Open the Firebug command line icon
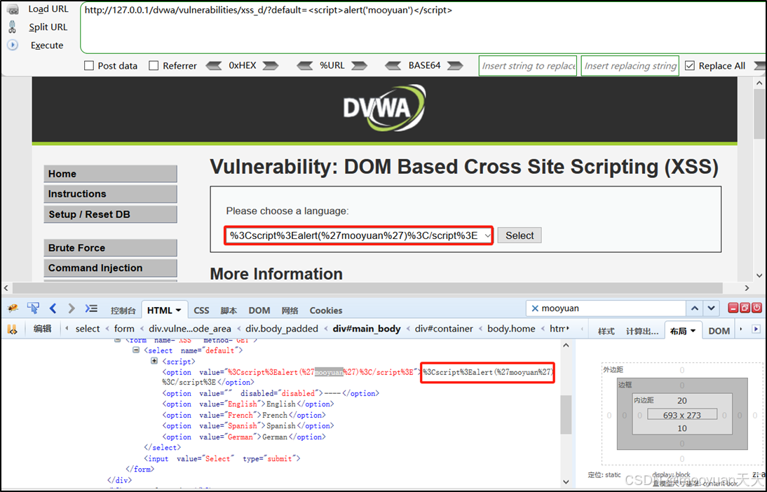 [91, 308]
